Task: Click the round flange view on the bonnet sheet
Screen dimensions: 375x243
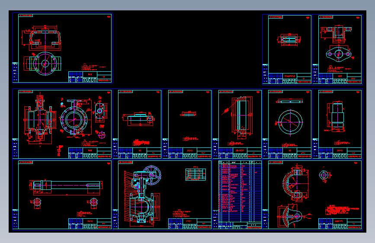Action: [x=45, y=64]
